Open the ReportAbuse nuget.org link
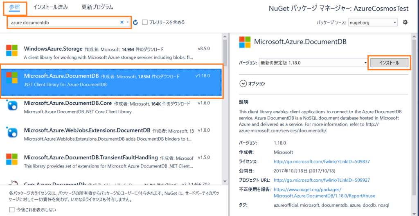Image resolution: width=419 pixels, height=216 pixels. (324, 193)
